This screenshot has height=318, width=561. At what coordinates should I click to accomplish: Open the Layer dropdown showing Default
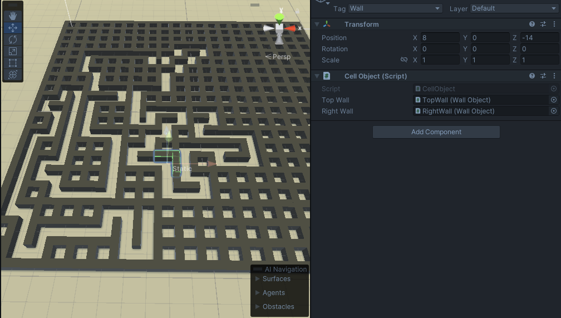coord(513,8)
